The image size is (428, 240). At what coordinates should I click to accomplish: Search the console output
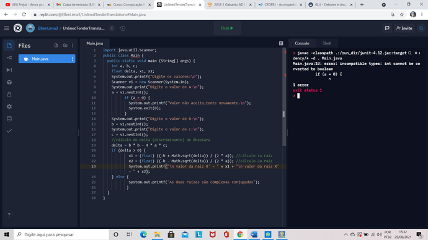pos(410,53)
